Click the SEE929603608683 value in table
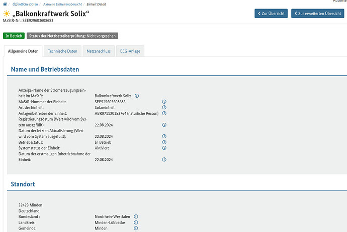Screen dimensions: 347x232 [x=110, y=102]
